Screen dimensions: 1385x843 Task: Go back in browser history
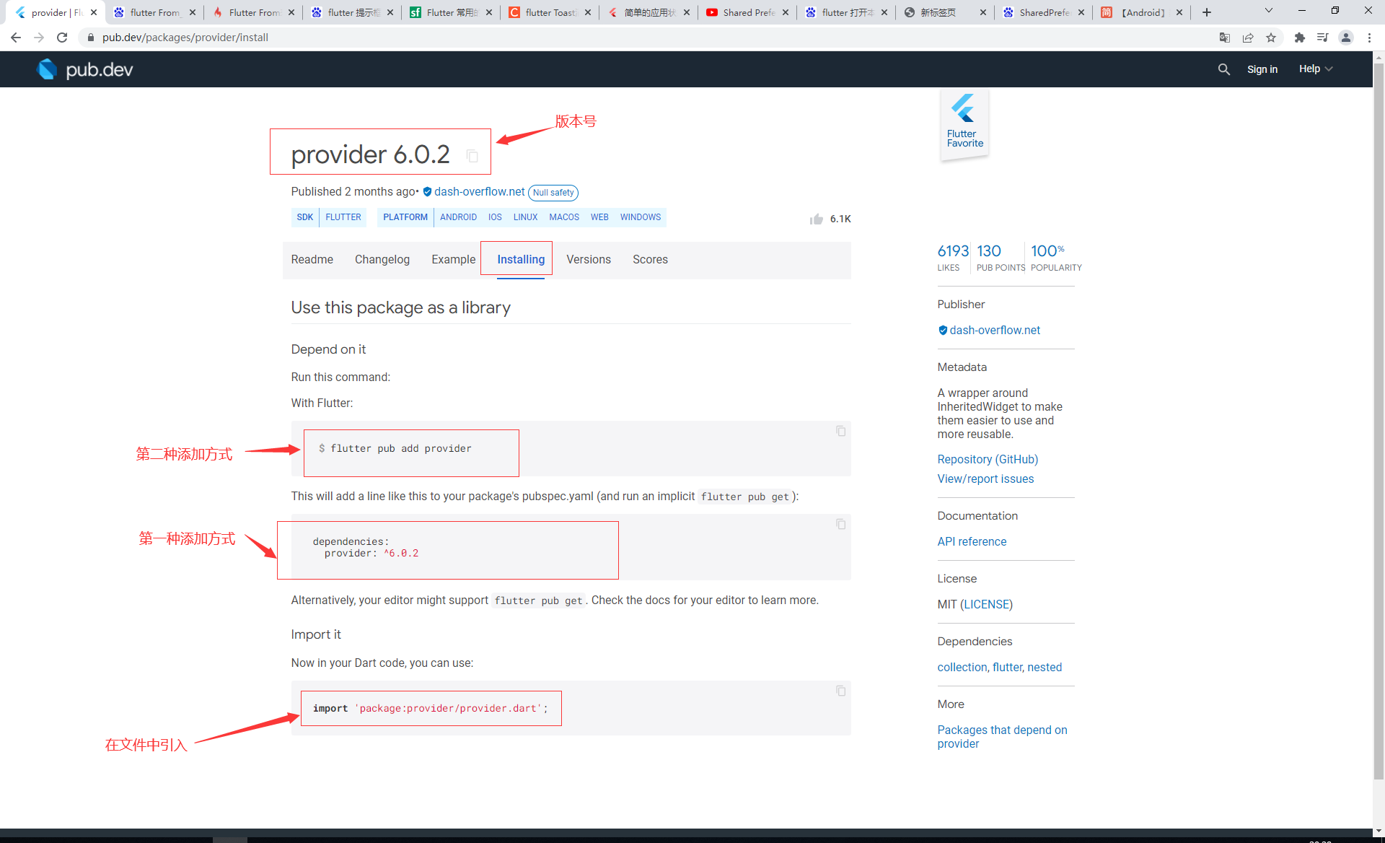(16, 38)
